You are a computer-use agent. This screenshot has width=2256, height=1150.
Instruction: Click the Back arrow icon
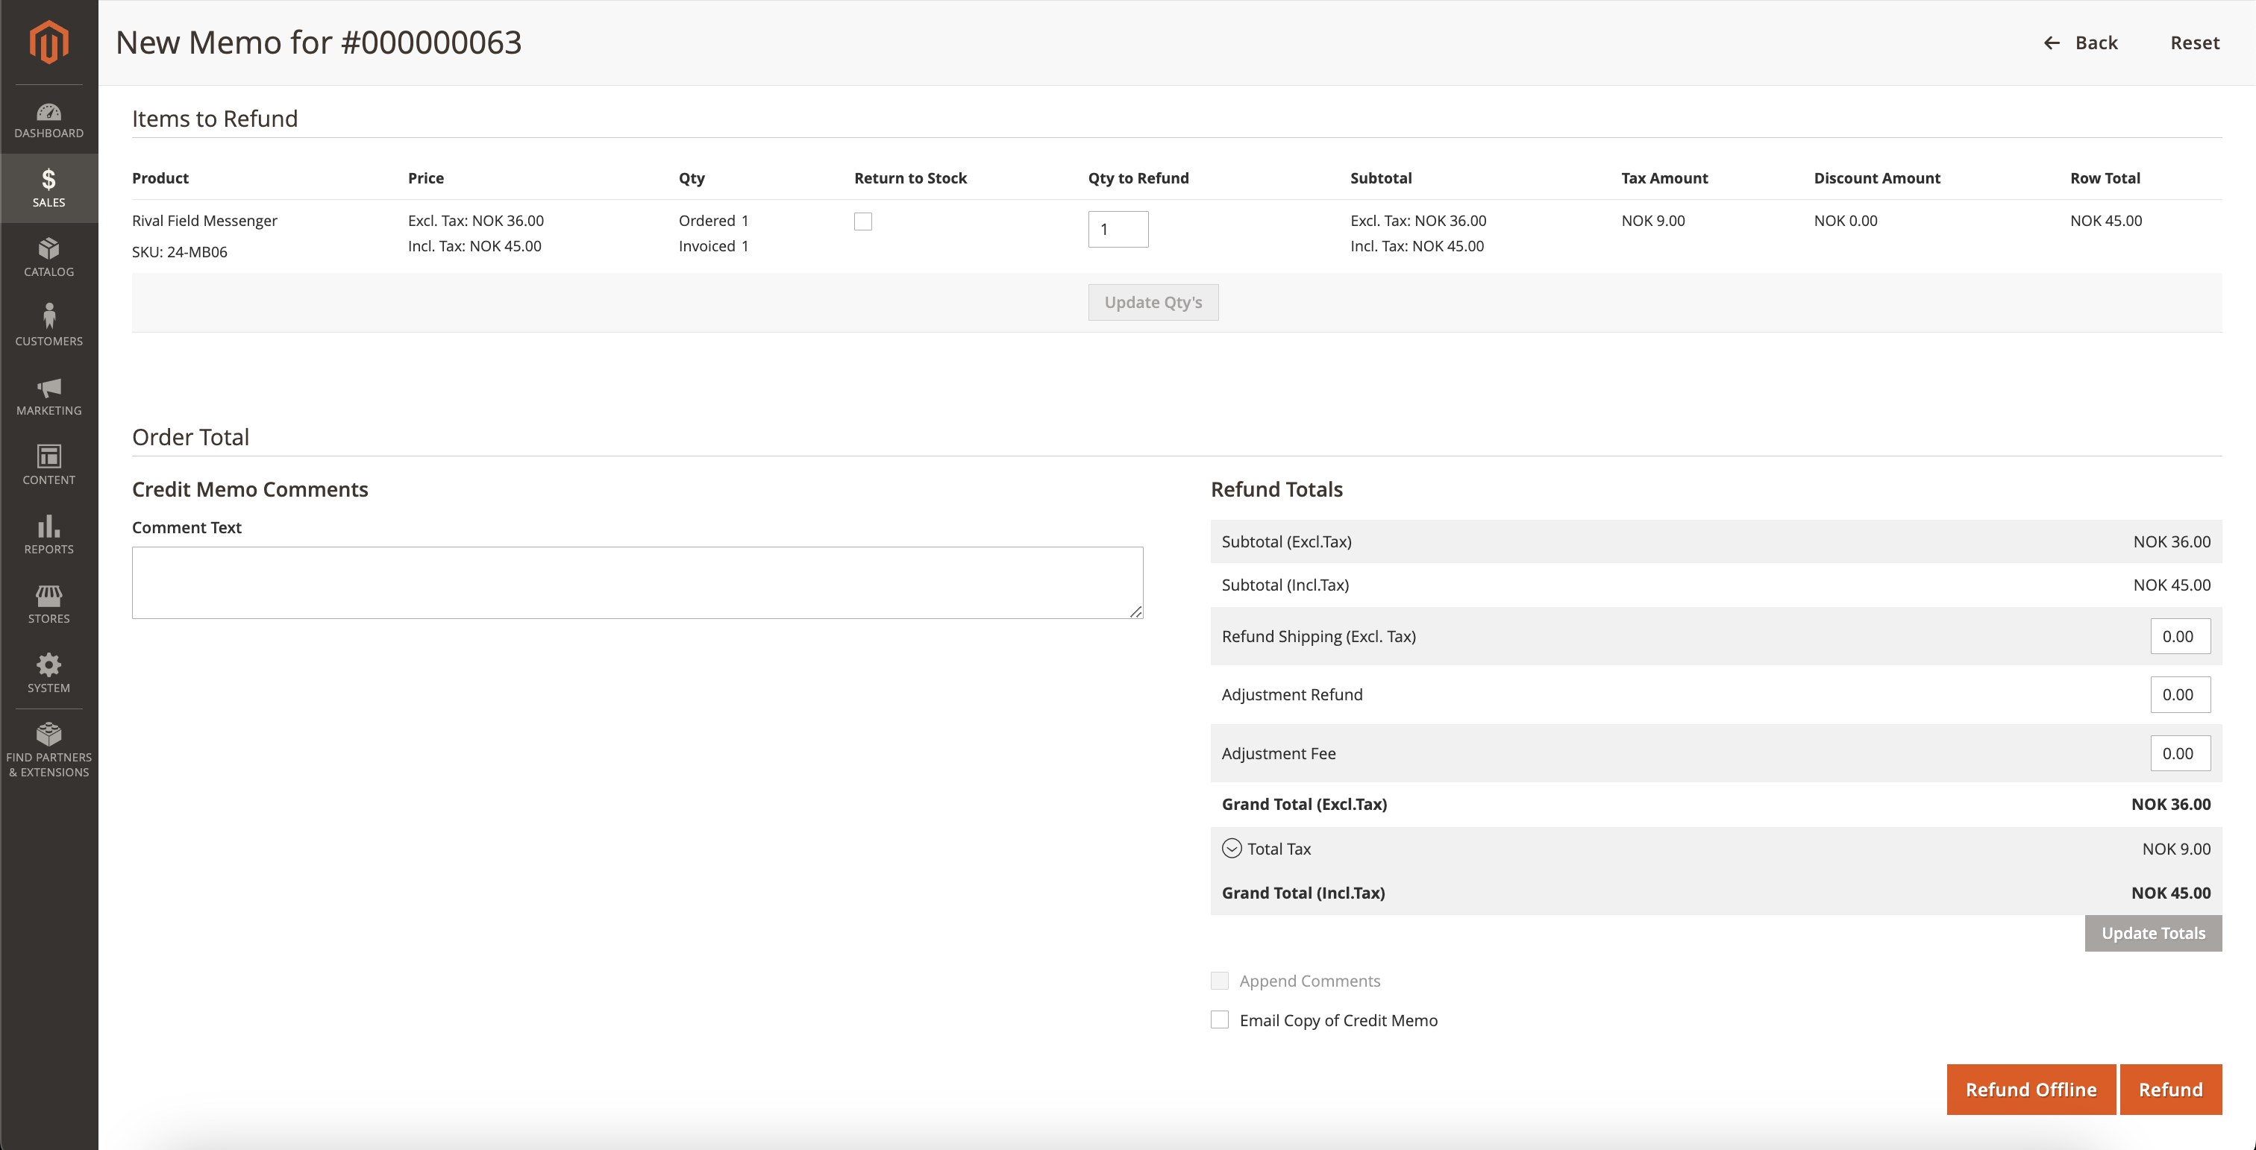tap(2051, 43)
